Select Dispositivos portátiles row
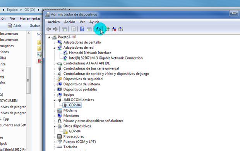 [80, 89]
